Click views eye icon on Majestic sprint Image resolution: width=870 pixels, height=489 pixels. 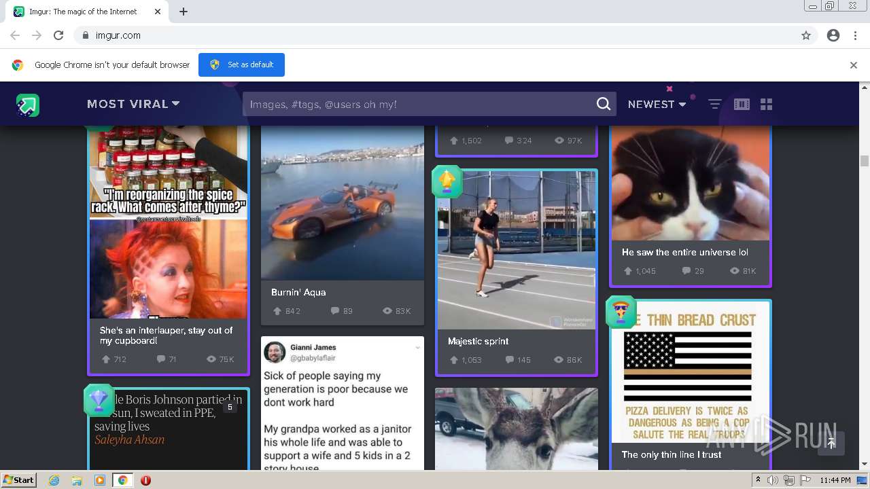click(x=559, y=360)
